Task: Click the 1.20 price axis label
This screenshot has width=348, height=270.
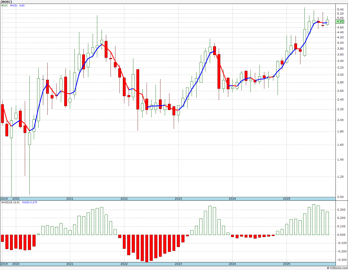Action: (x=340, y=177)
